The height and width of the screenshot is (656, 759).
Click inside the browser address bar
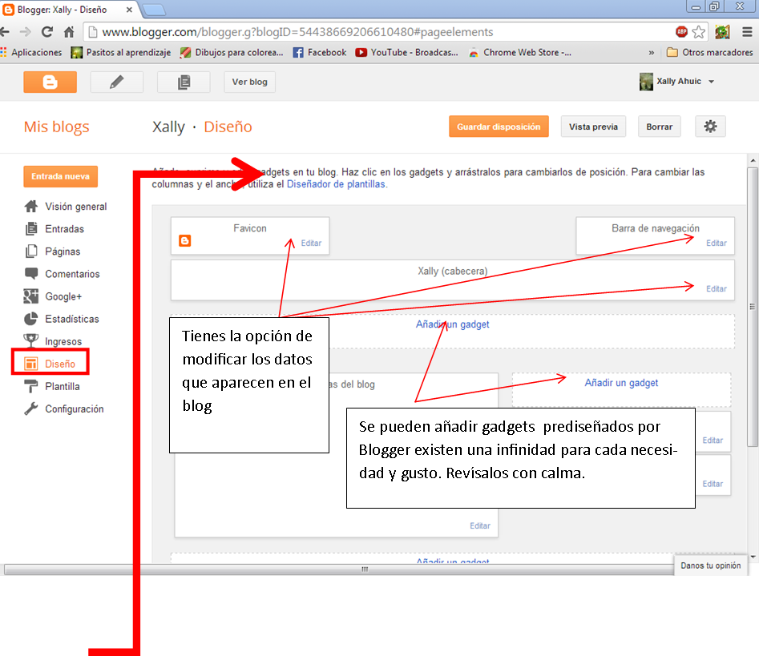tap(321, 34)
